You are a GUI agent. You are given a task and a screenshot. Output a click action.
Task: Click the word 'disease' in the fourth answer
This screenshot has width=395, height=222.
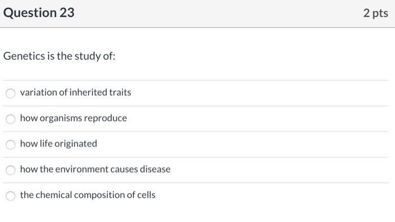point(155,169)
